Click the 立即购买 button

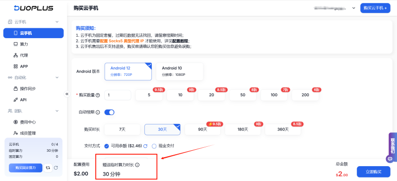point(374,172)
